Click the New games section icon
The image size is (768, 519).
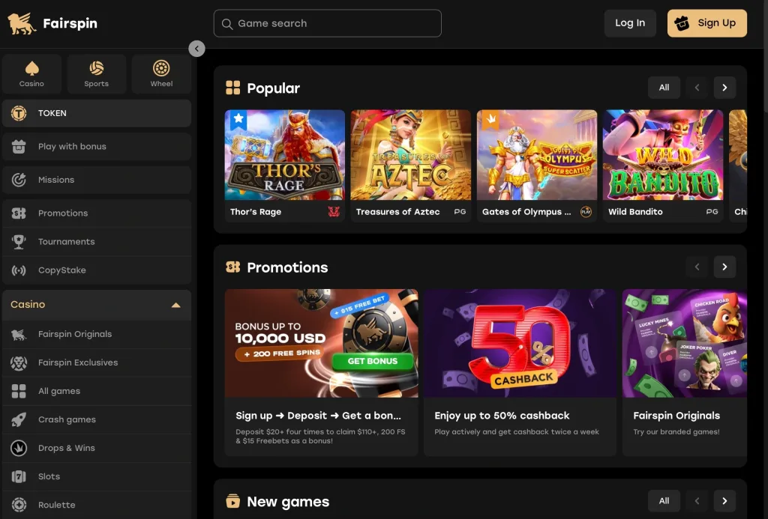click(x=233, y=501)
